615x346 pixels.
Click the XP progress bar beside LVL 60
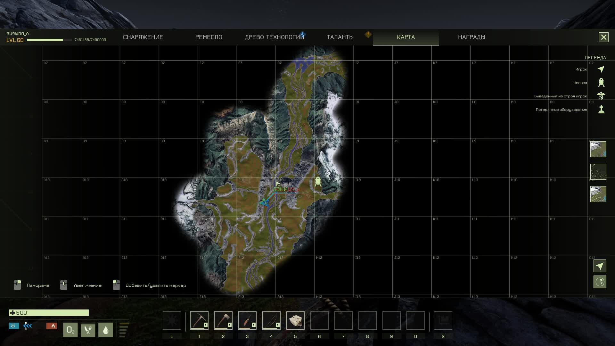(50, 40)
